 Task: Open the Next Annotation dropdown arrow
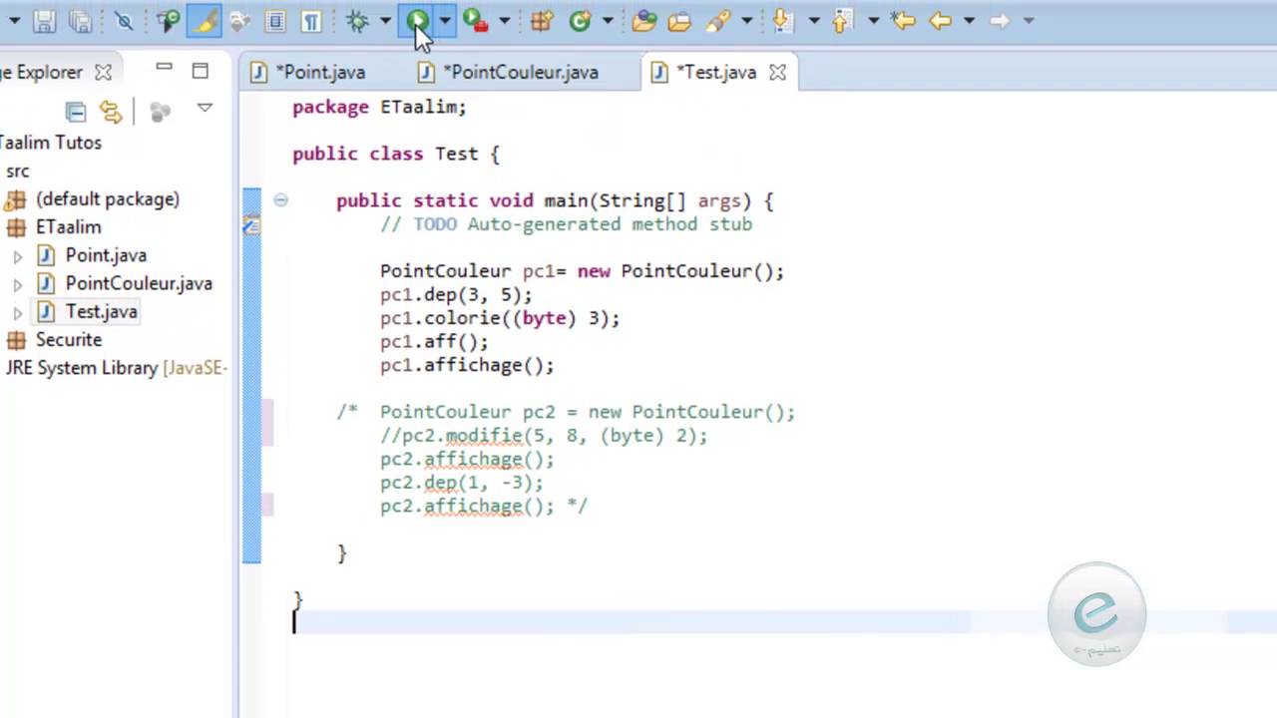pyautogui.click(x=813, y=20)
